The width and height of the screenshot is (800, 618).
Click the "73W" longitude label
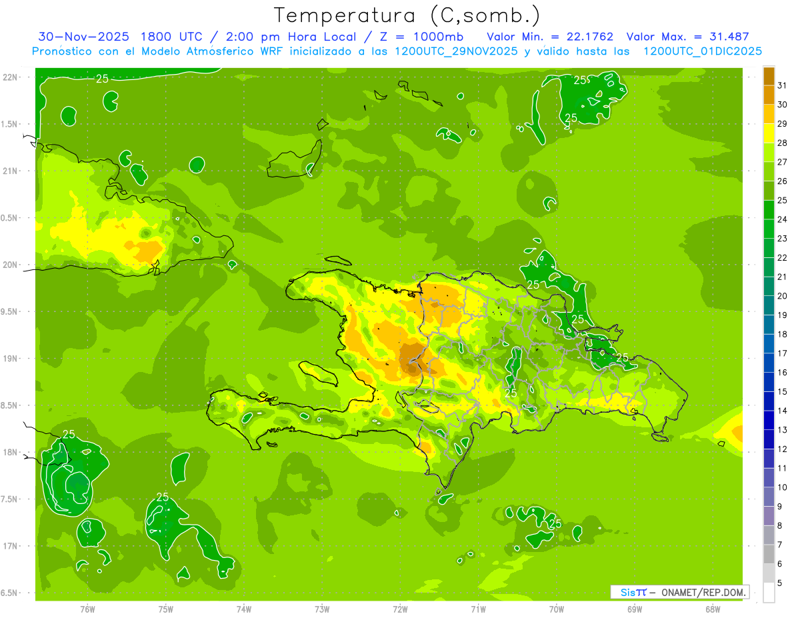pos(322,609)
